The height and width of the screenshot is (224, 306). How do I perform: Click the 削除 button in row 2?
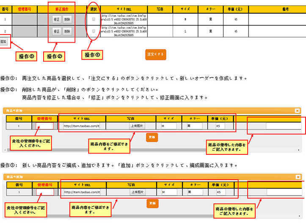[67, 31]
